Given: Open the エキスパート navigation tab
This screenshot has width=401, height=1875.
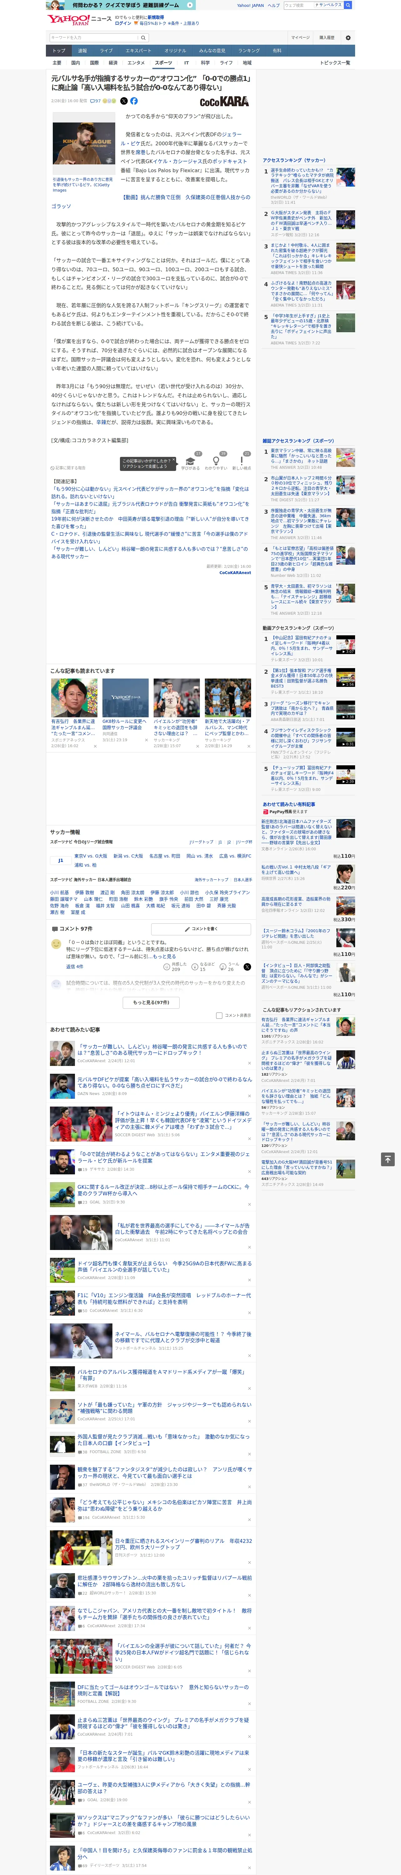Looking at the screenshot, I should point(138,51).
